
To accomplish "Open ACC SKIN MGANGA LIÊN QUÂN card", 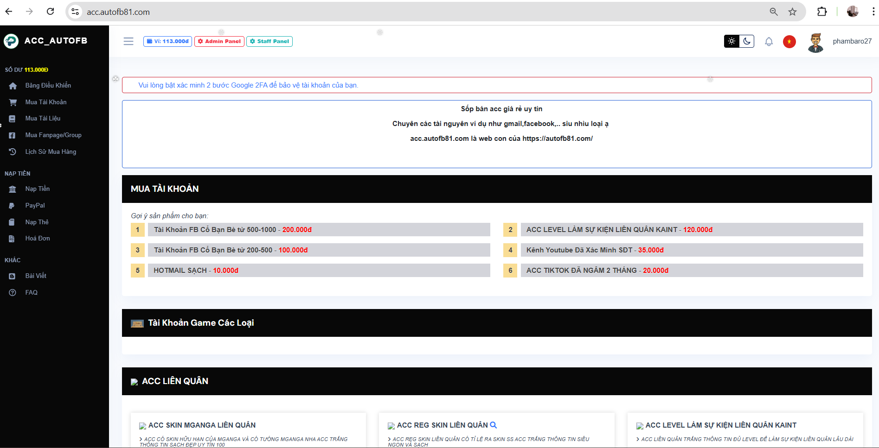I will tap(202, 425).
